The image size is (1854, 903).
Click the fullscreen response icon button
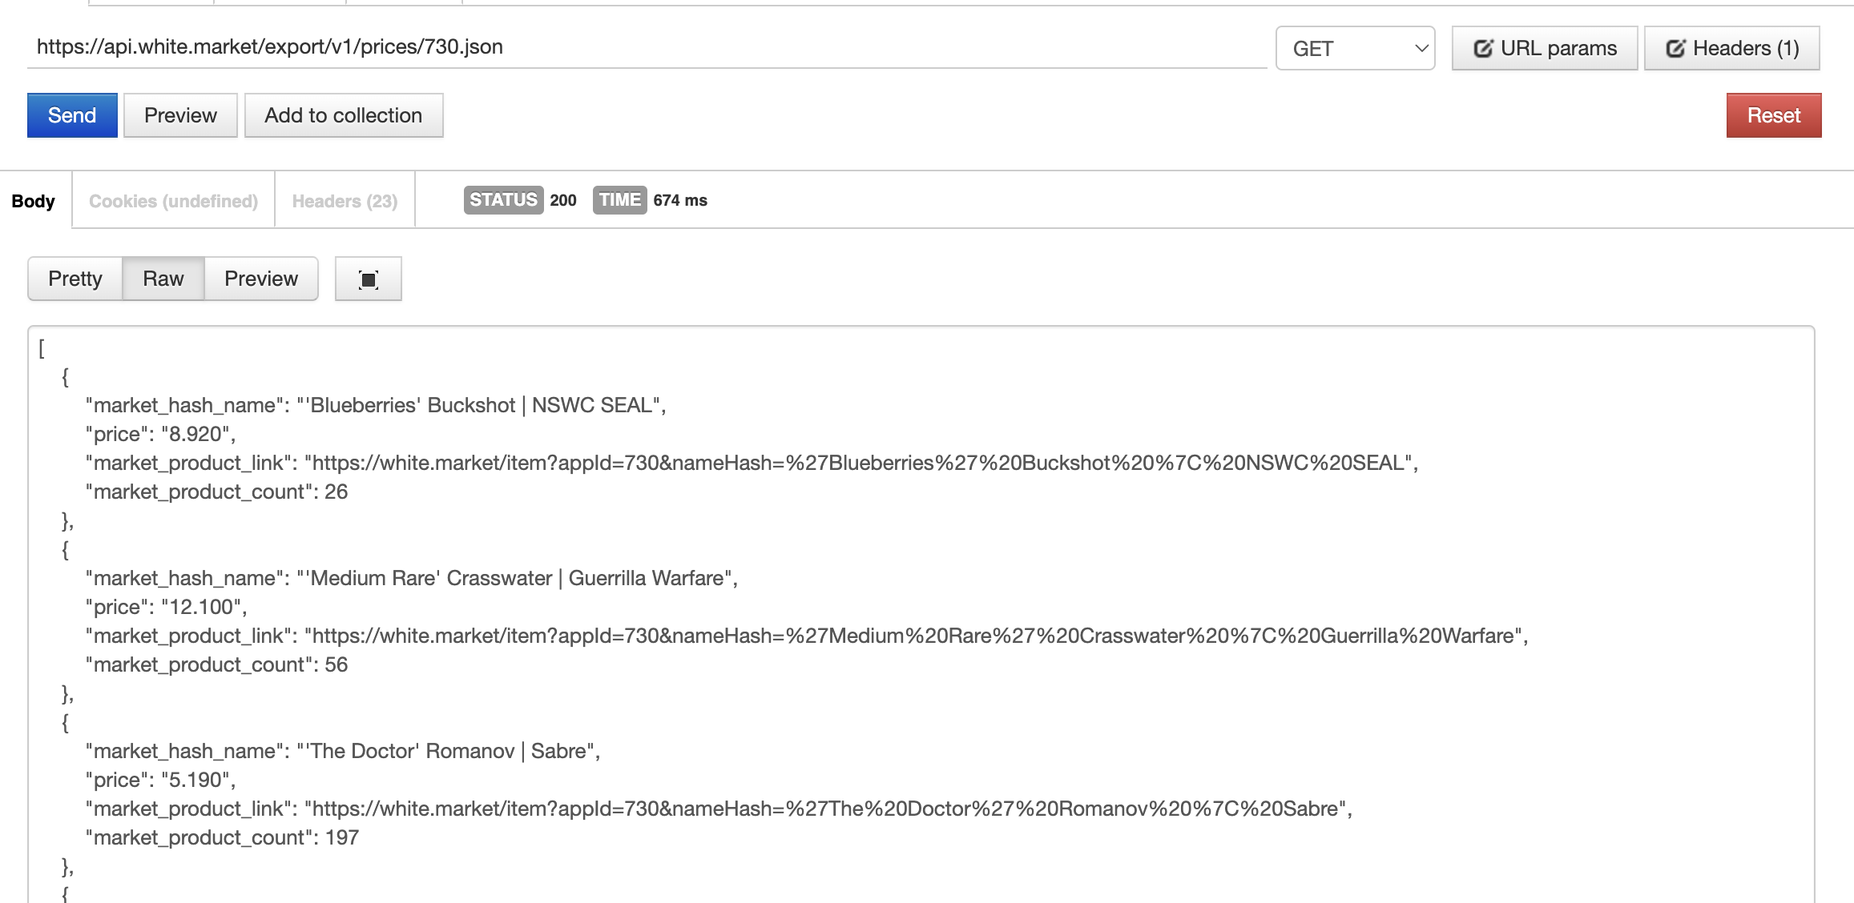369,279
